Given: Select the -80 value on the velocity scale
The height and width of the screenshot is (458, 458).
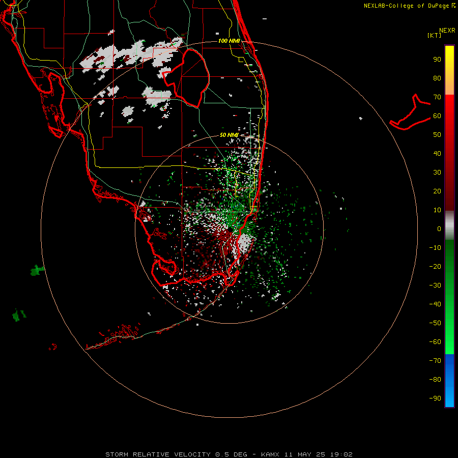Looking at the screenshot, I should click(435, 380).
